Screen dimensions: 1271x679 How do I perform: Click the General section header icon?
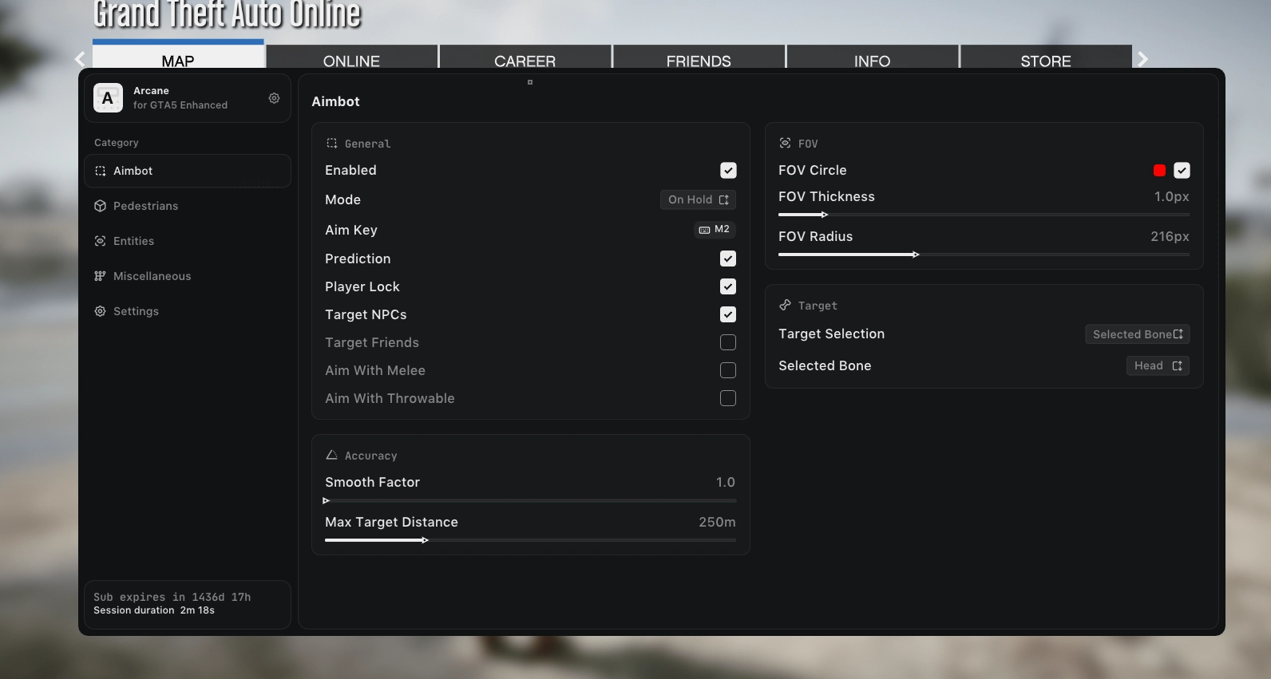(x=331, y=144)
